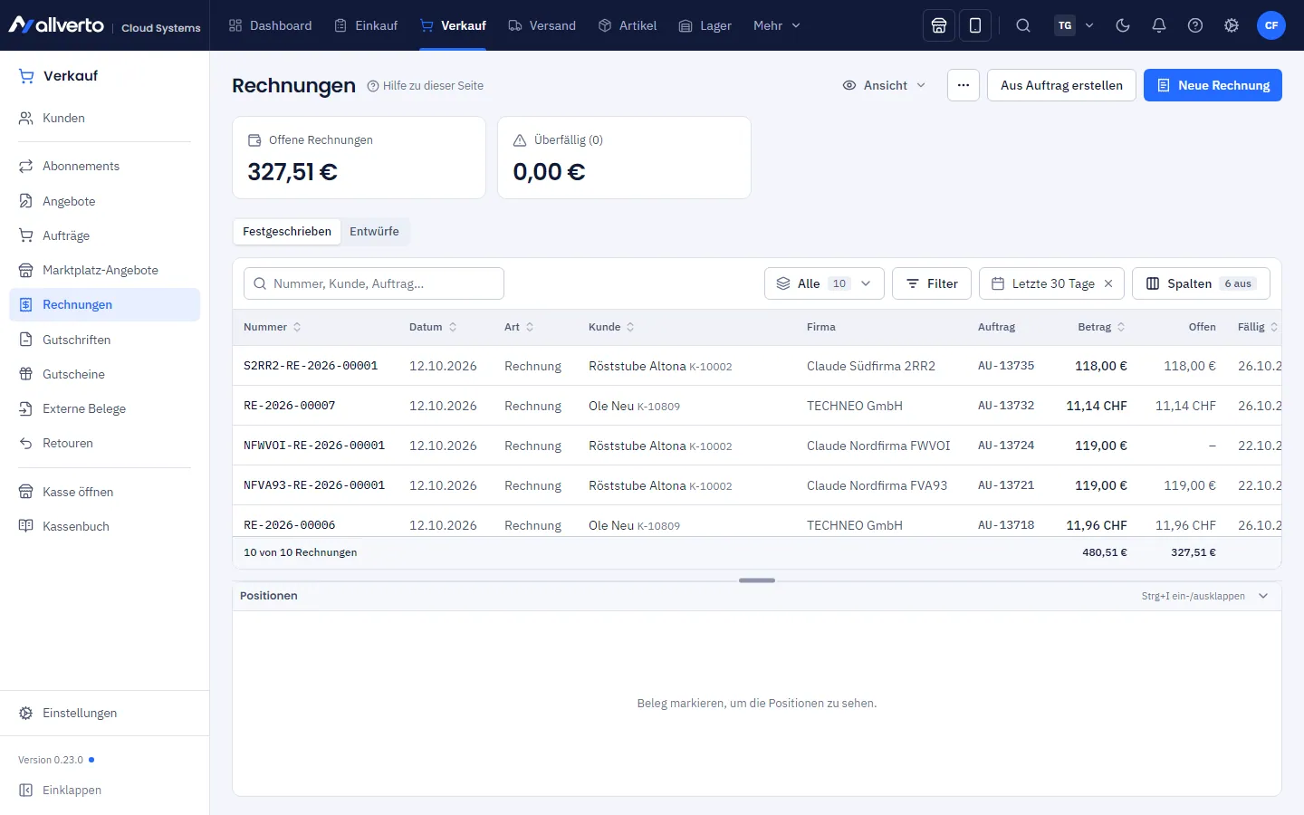The height and width of the screenshot is (815, 1304).
Task: Click the mobile device icon in header
Action: pyautogui.click(x=975, y=25)
